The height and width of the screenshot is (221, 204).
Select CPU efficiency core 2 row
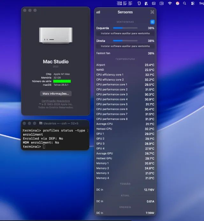tap(125, 80)
